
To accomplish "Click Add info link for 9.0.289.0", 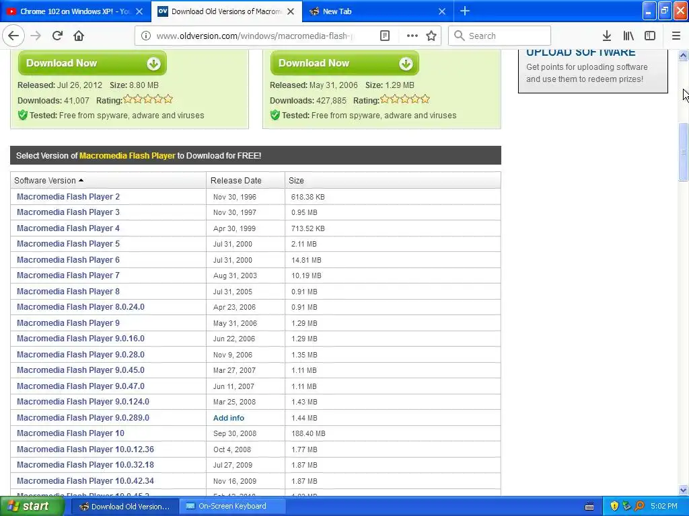I will click(229, 418).
